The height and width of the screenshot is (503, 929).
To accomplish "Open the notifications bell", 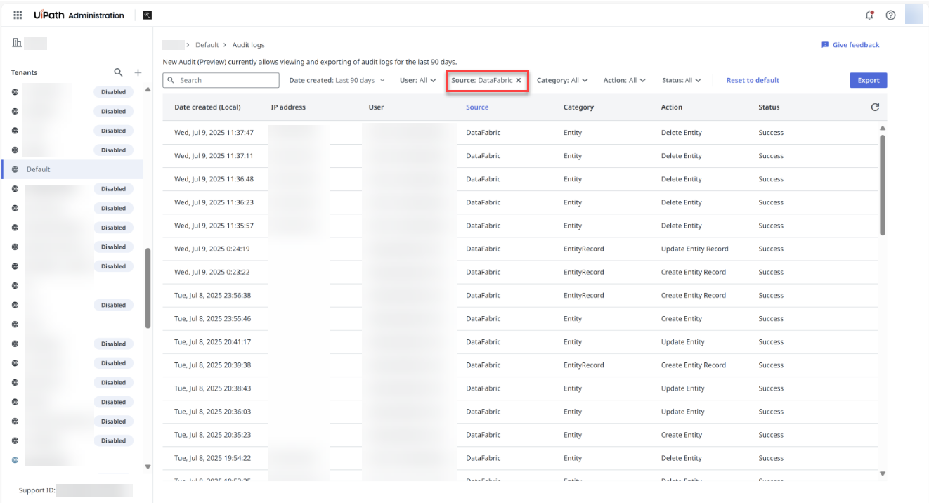I will pos(870,15).
